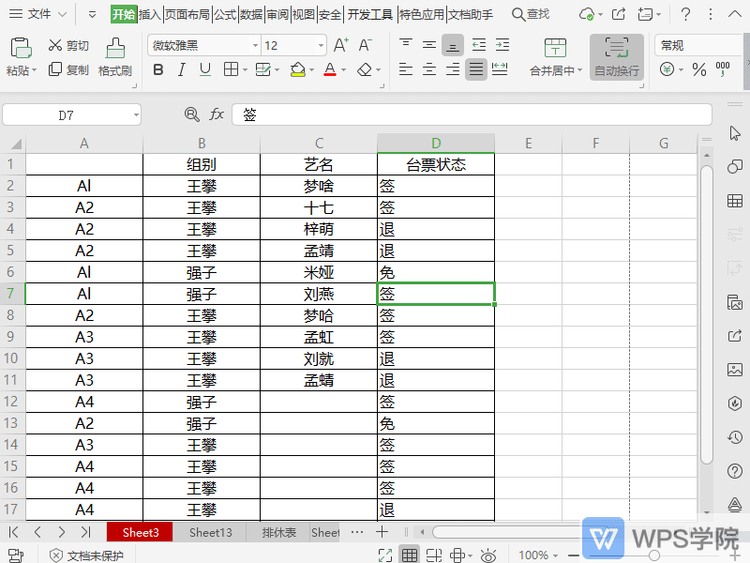Open the font size dropdown
Viewport: 750px width, 563px height.
pyautogui.click(x=321, y=46)
